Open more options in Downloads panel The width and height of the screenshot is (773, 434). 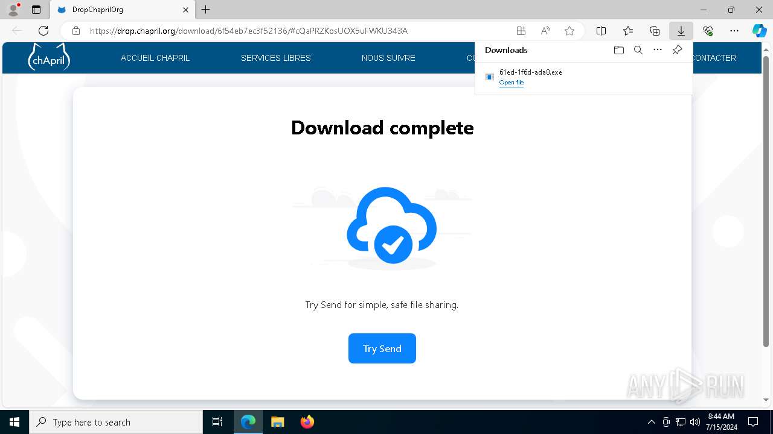click(x=658, y=50)
